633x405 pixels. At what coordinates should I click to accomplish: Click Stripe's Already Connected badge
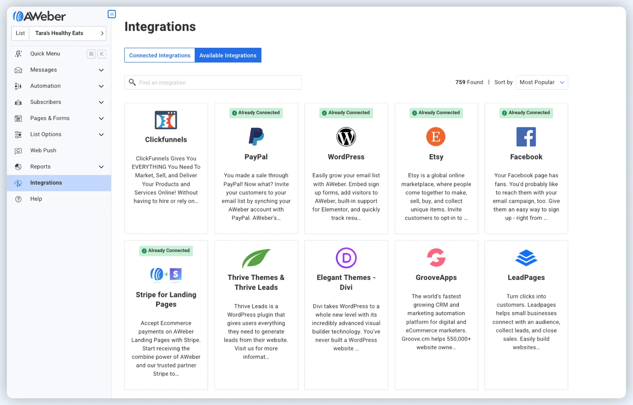coord(166,251)
